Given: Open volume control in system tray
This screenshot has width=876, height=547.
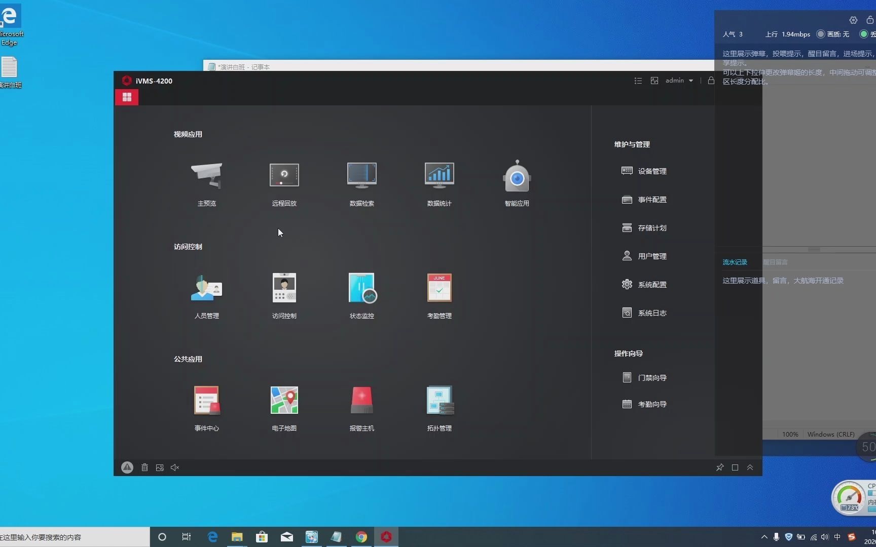Looking at the screenshot, I should pyautogui.click(x=825, y=537).
